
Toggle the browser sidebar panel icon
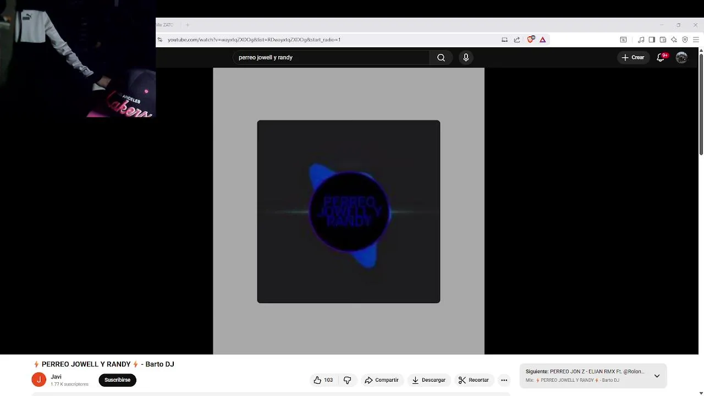(652, 40)
